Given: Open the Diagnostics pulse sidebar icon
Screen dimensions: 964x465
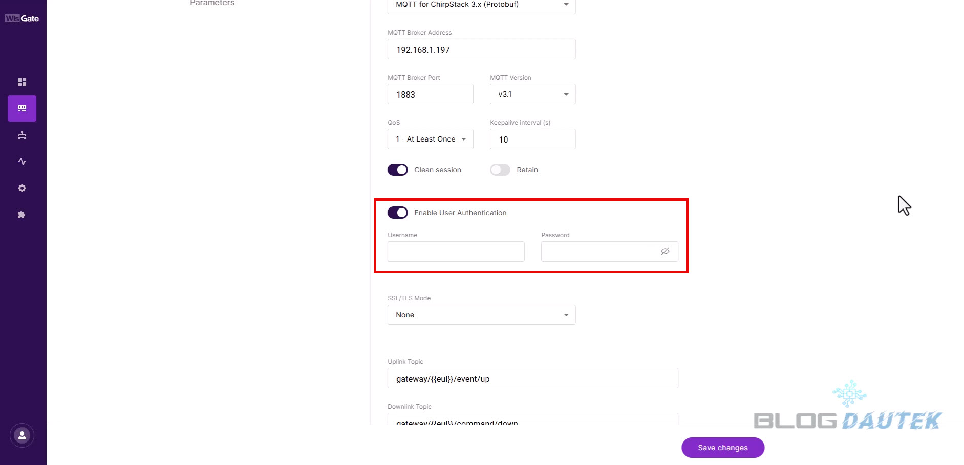Looking at the screenshot, I should (x=22, y=161).
